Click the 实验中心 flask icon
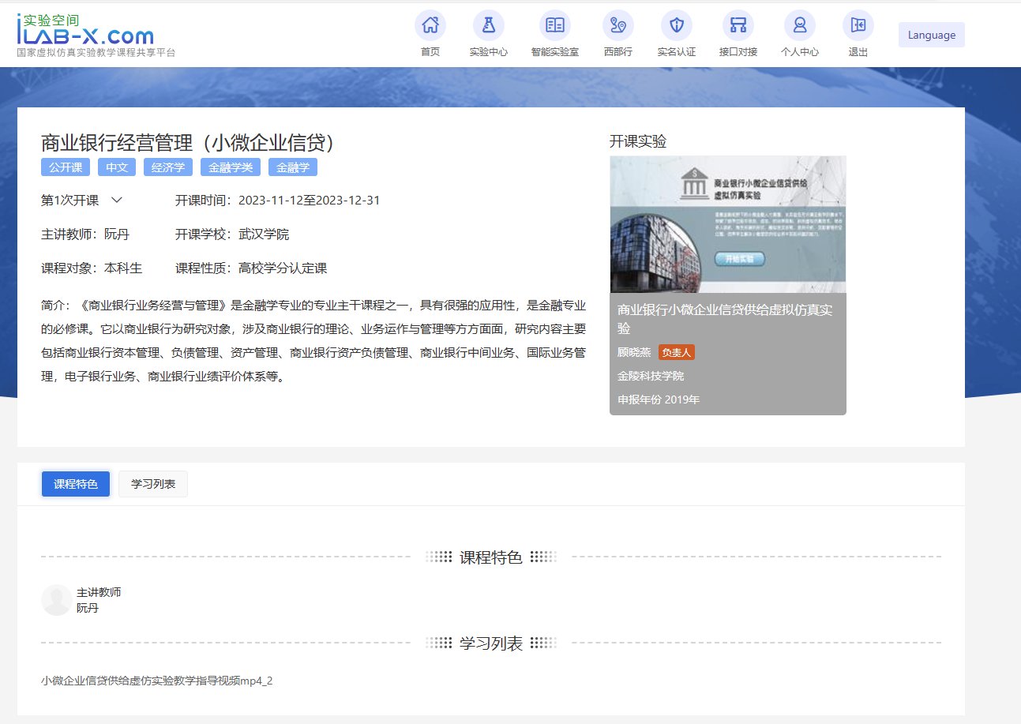 click(x=488, y=25)
